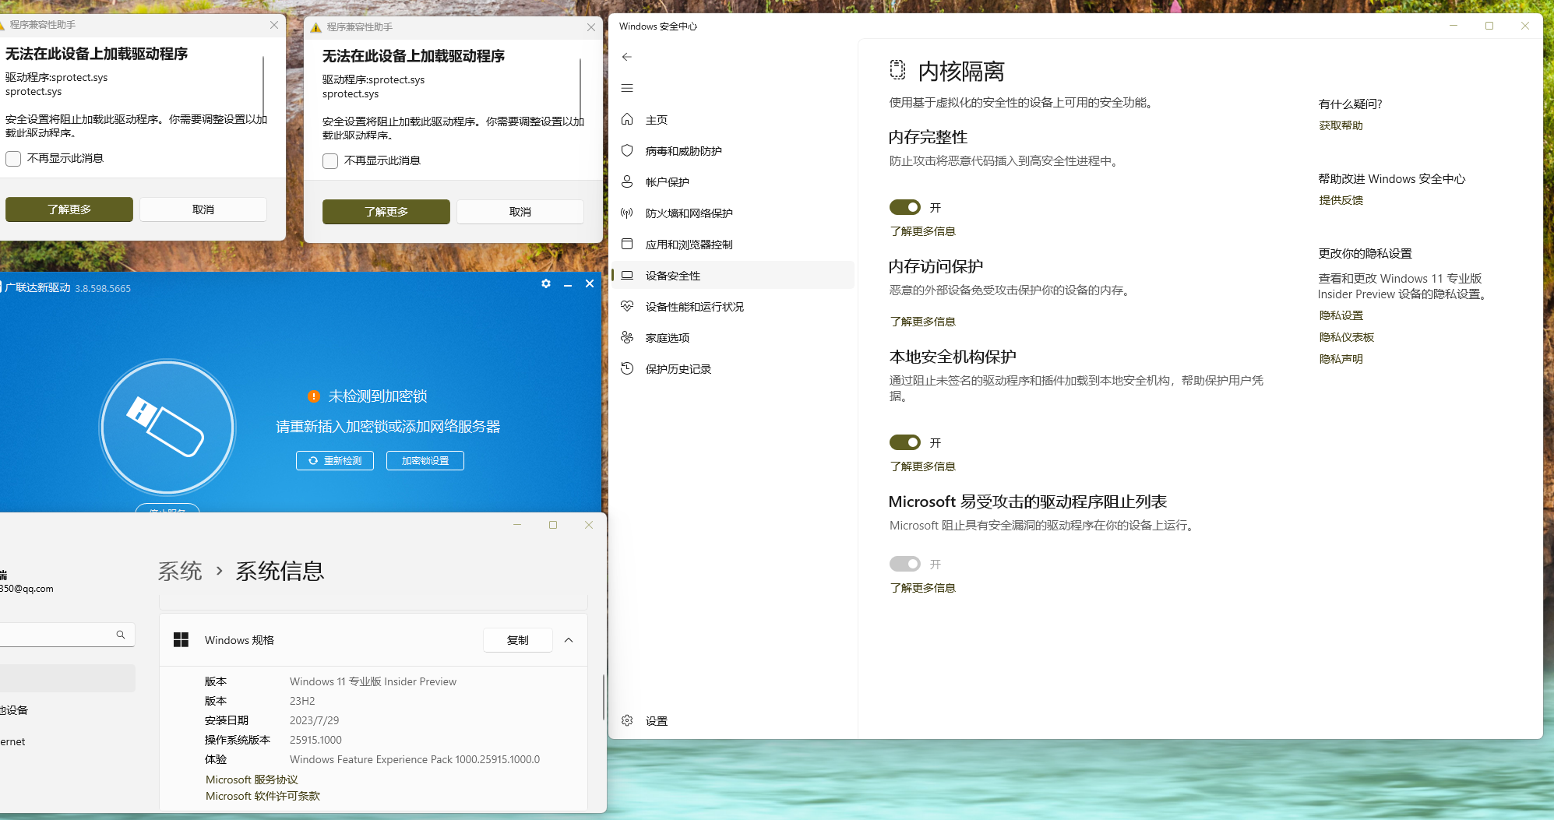Click 取消 in right compatibility dialog
This screenshot has width=1554, height=820.
[x=520, y=212]
